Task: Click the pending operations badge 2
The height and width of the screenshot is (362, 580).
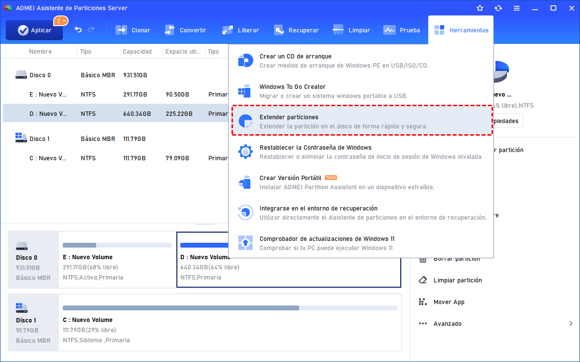Action: click(60, 21)
